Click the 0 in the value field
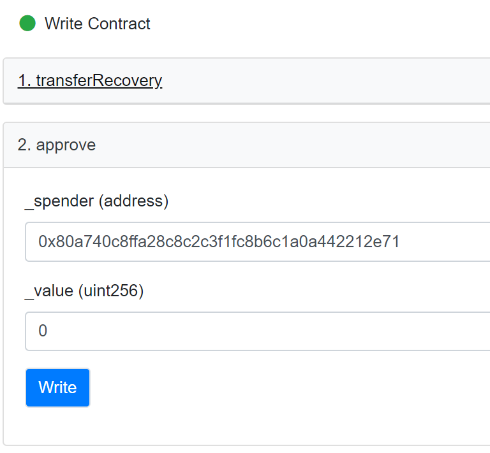The height and width of the screenshot is (453, 490). (43, 331)
